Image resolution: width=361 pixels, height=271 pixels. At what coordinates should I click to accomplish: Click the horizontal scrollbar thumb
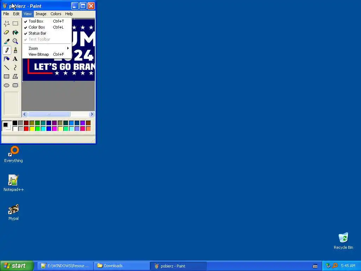click(49, 114)
